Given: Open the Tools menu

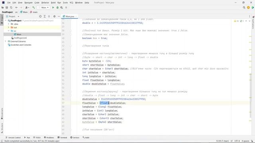Looking at the screenshot, I should coord(65,3).
